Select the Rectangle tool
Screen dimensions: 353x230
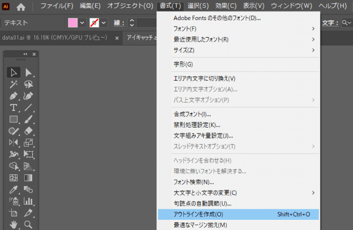pyautogui.click(x=13, y=120)
